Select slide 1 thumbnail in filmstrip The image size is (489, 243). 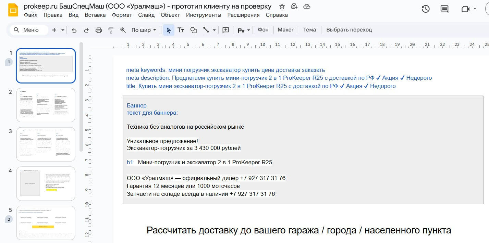tap(46, 66)
